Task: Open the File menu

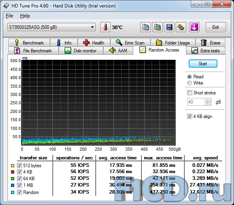Action: [9, 16]
